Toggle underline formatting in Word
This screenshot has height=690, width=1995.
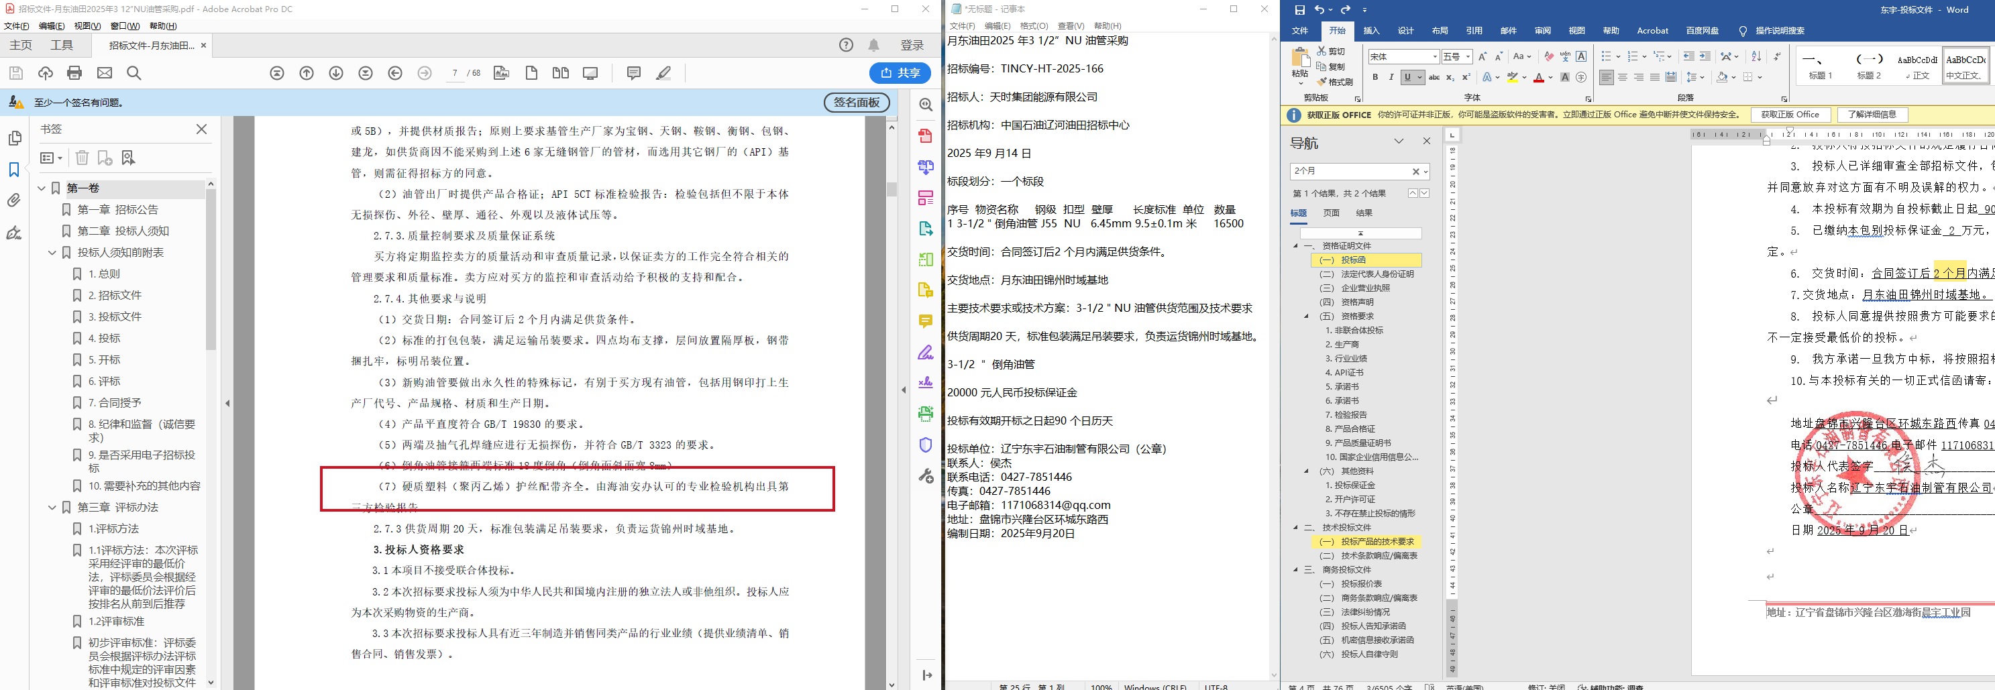[x=1408, y=77]
